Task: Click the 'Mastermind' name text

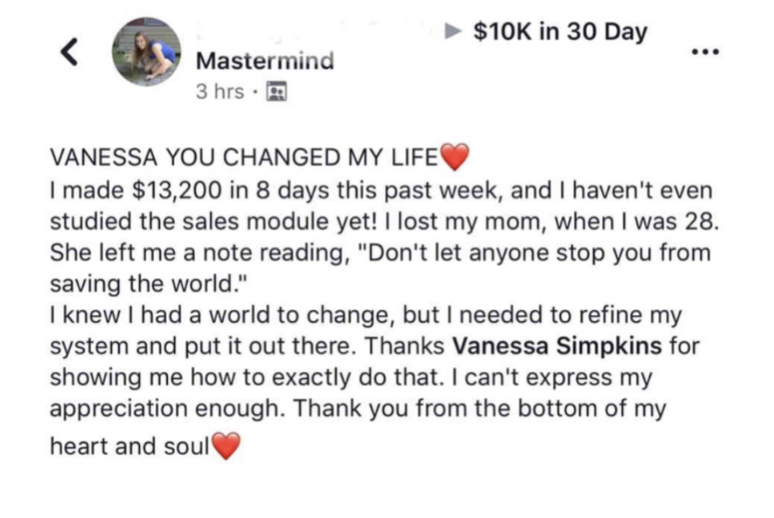Action: pyautogui.click(x=265, y=61)
